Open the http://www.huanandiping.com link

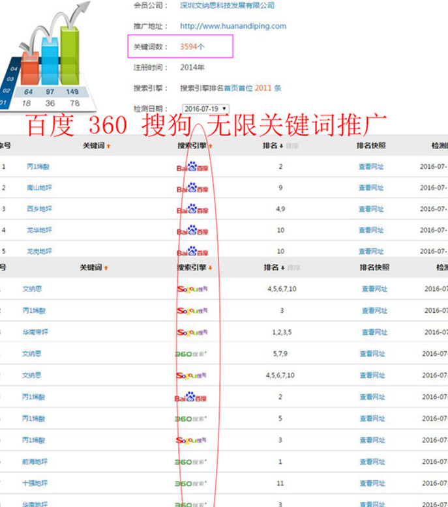coord(233,26)
